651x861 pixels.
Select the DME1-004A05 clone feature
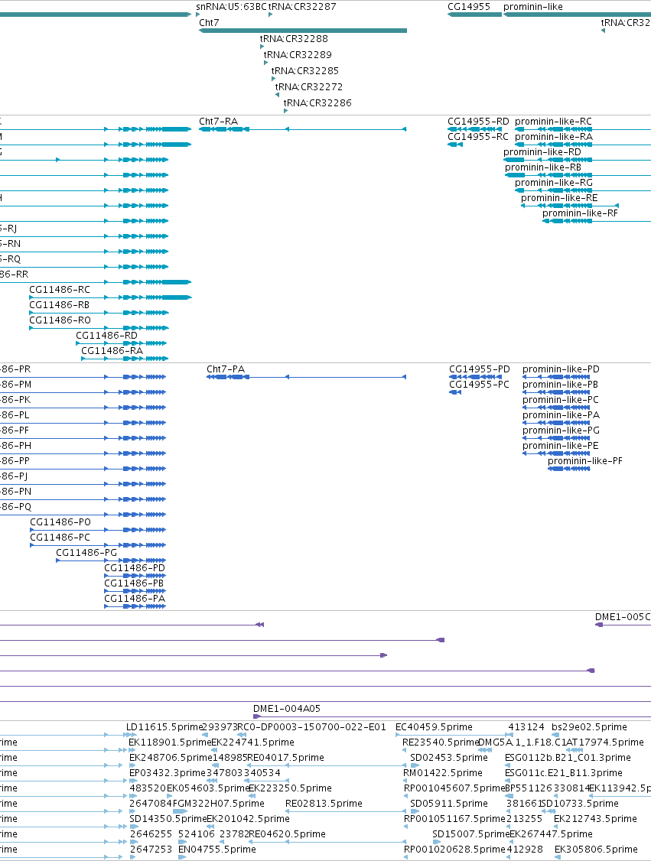[x=452, y=716]
